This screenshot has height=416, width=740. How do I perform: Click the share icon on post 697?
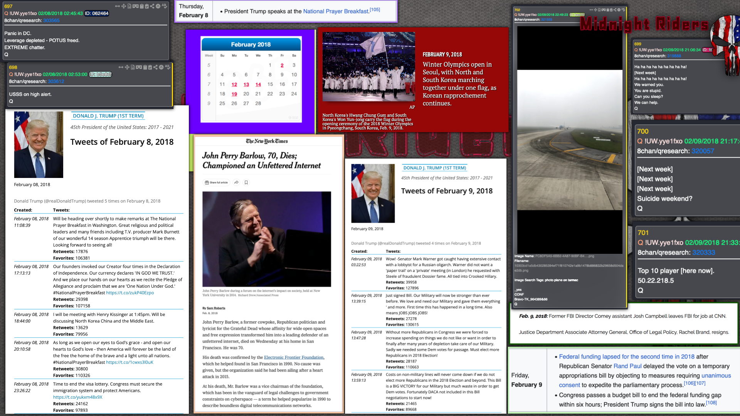coord(152,6)
